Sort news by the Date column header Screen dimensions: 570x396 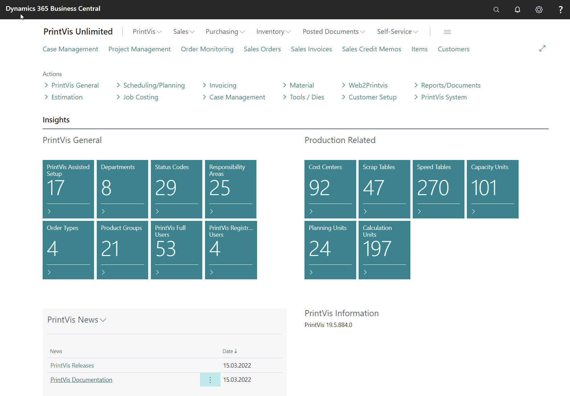[230, 351]
